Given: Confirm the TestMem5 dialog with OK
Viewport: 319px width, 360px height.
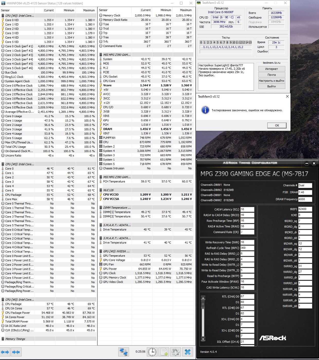Looking at the screenshot, I should (277, 125).
